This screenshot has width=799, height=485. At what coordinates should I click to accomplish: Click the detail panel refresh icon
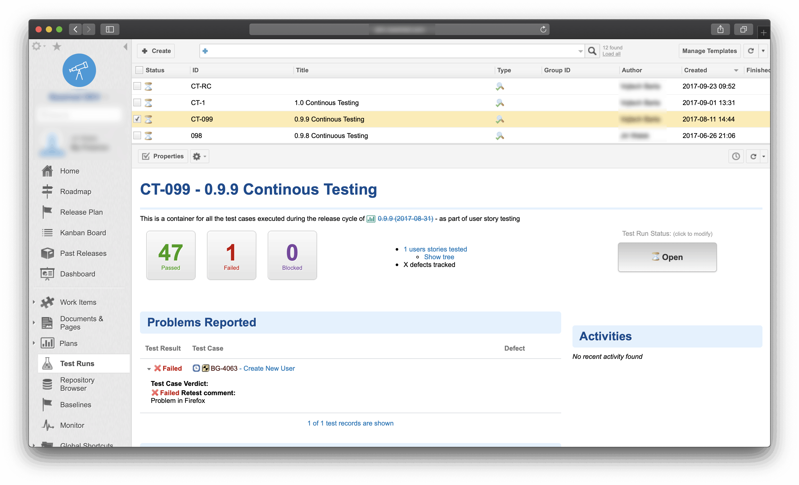(x=753, y=156)
